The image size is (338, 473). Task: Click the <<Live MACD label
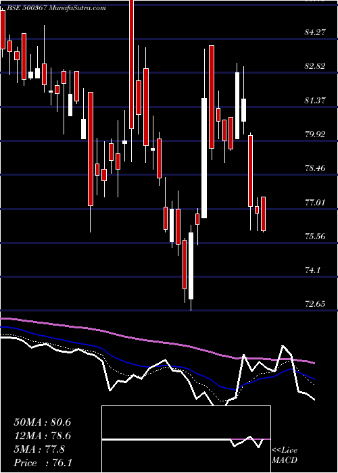[x=285, y=455]
